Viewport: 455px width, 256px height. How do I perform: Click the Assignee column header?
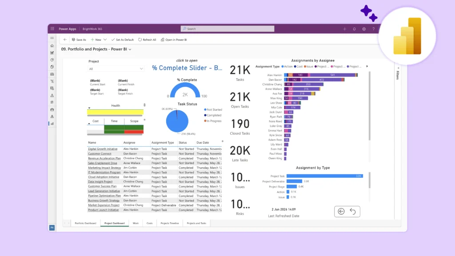click(129, 143)
